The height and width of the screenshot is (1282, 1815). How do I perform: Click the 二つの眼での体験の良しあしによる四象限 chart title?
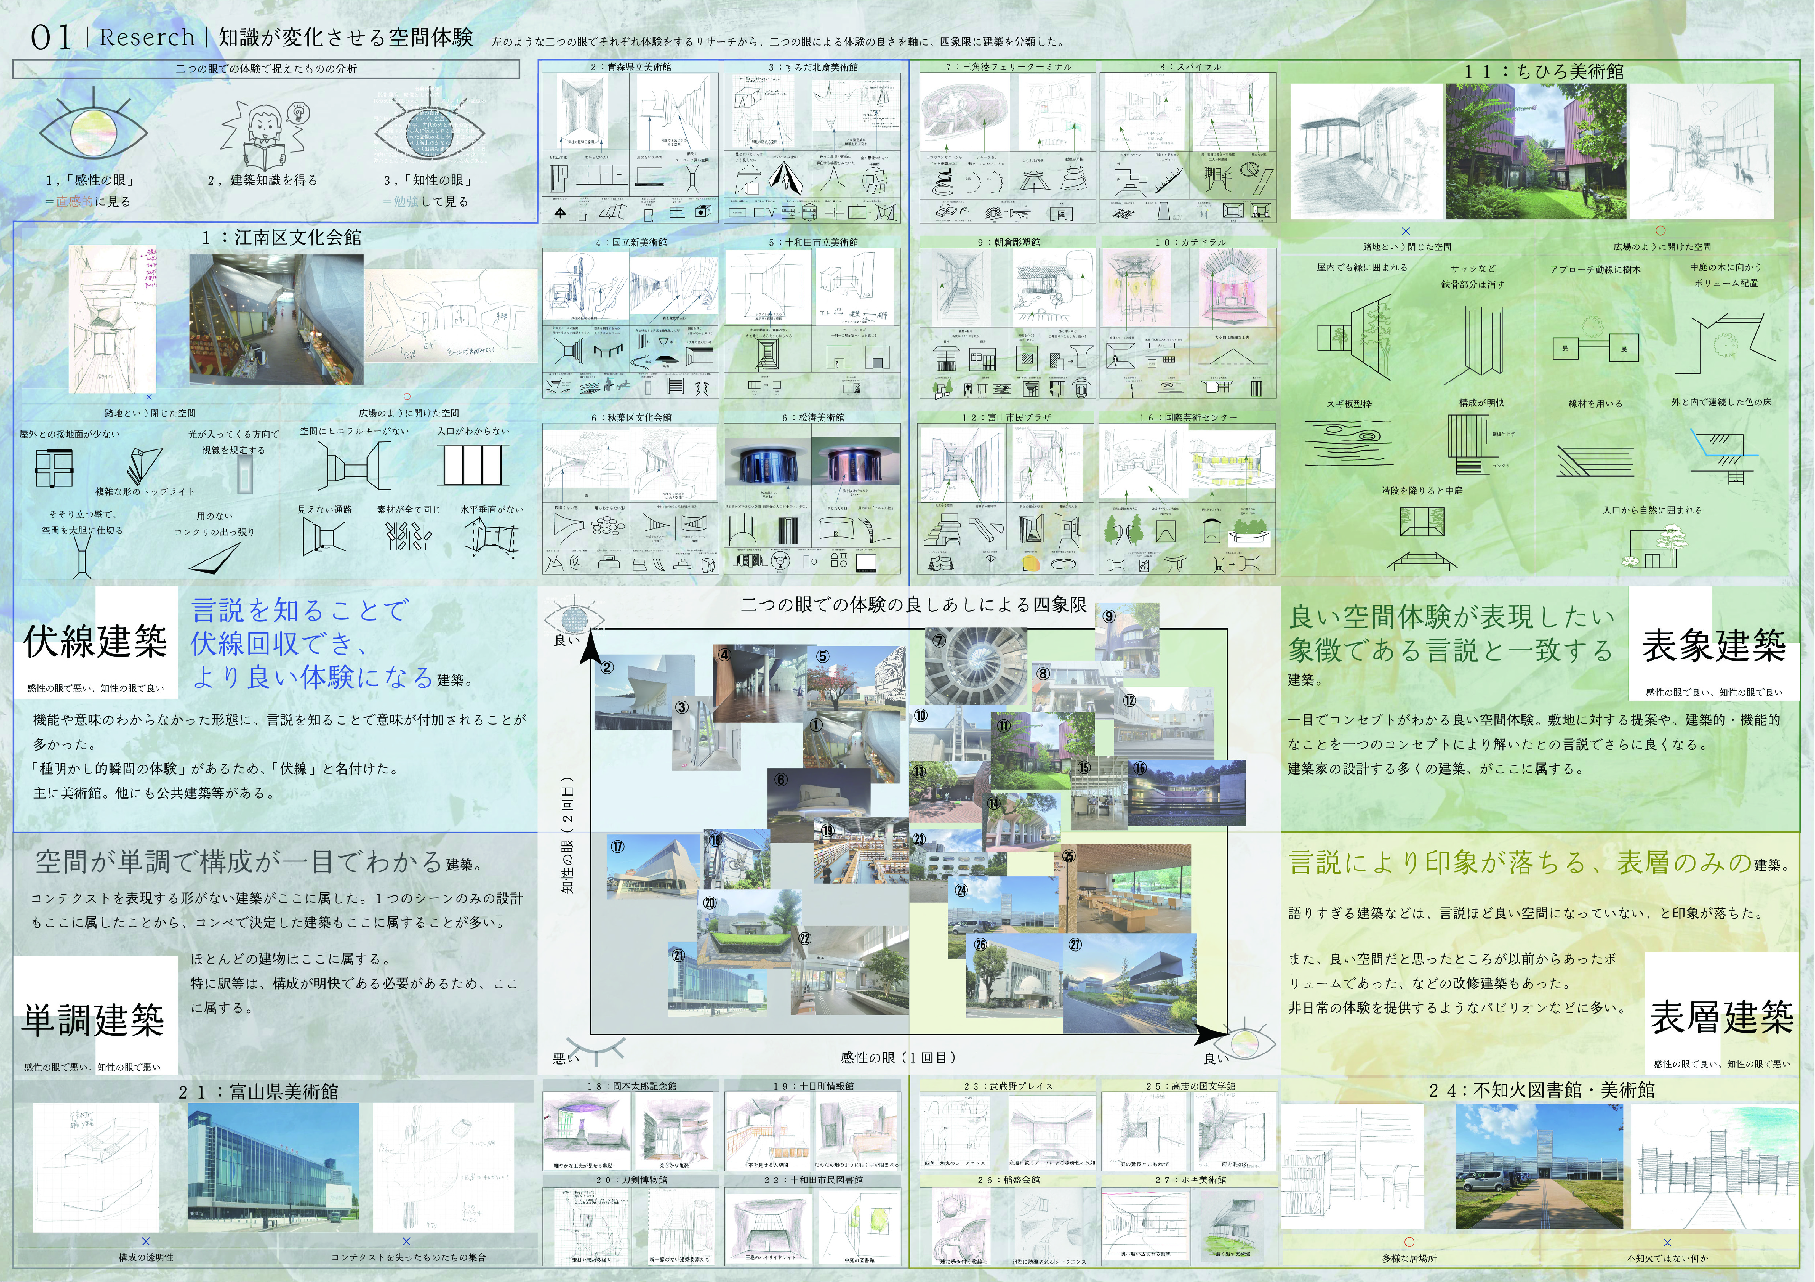tap(913, 604)
